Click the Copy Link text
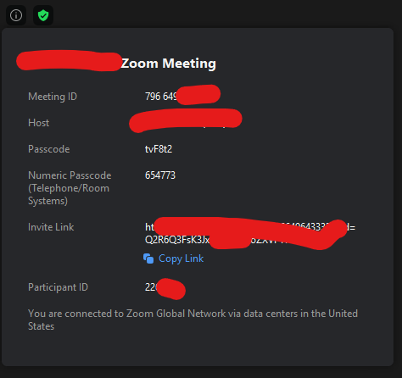Viewport: 402px width, 378px height. (x=181, y=258)
